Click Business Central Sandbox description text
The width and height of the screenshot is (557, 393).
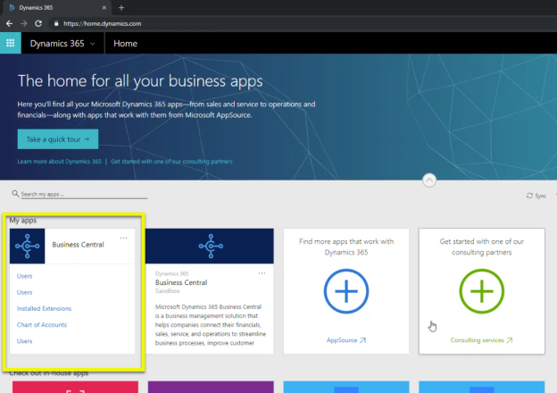click(x=211, y=325)
